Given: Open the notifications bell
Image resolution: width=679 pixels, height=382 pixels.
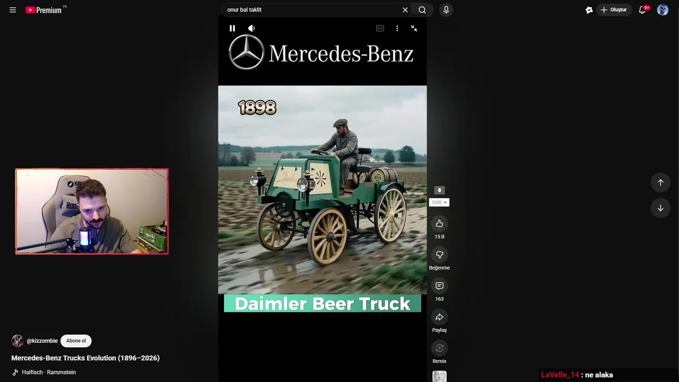Looking at the screenshot, I should 642,10.
